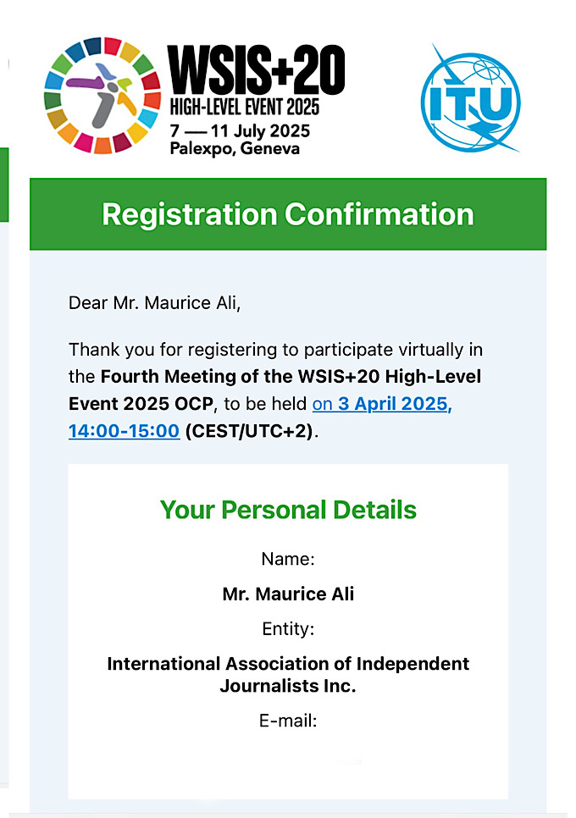Click the 'Your Personal Details' heading

tap(288, 510)
